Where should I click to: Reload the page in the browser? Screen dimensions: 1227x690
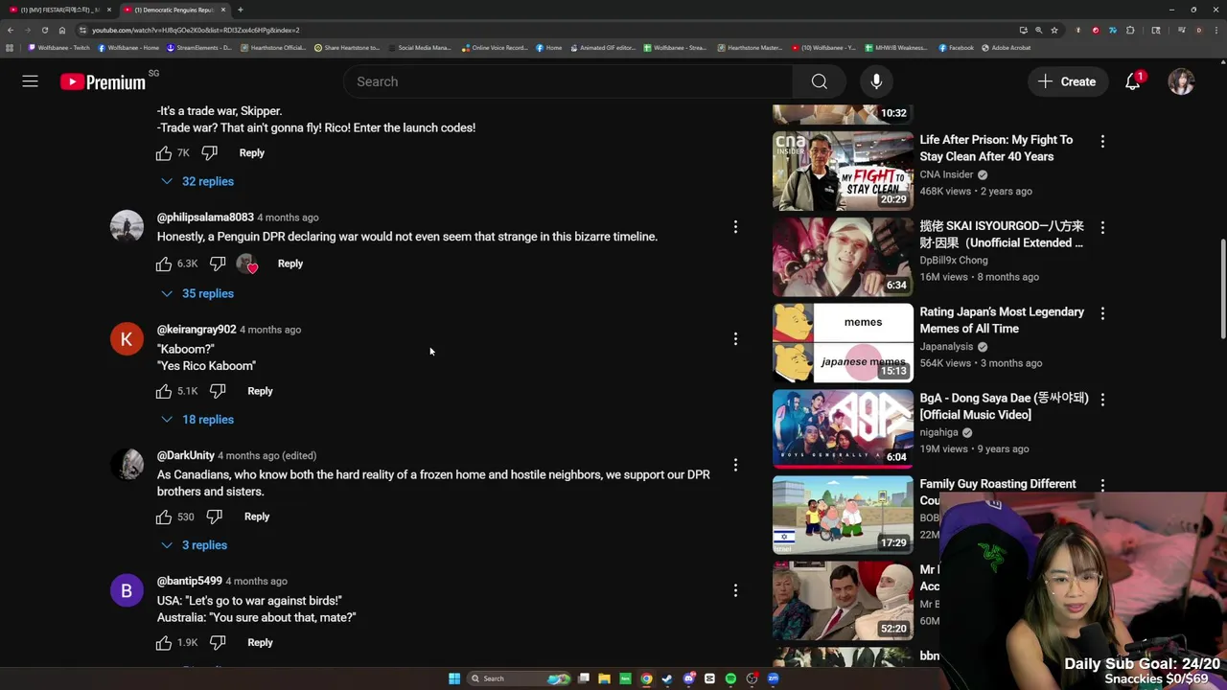(x=44, y=30)
